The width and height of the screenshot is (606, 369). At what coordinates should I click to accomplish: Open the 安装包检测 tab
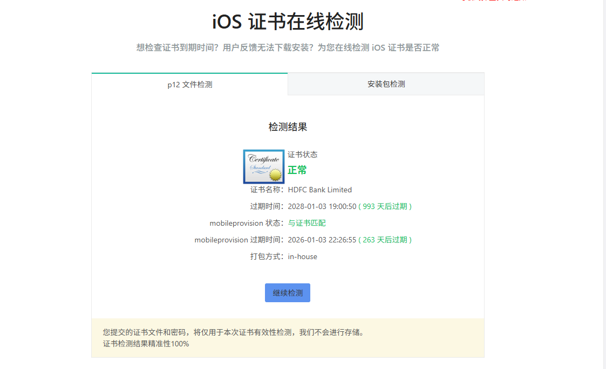[386, 84]
